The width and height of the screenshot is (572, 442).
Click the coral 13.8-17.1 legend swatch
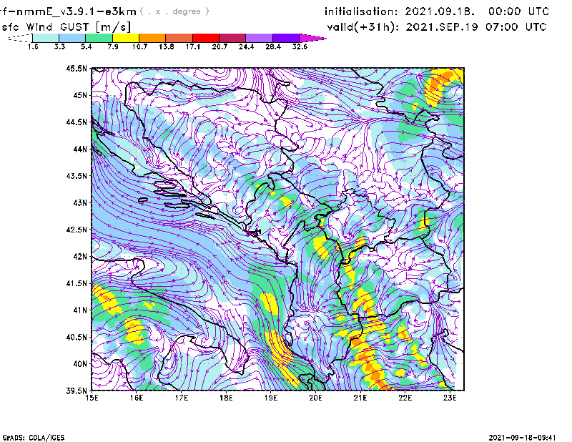179,38
